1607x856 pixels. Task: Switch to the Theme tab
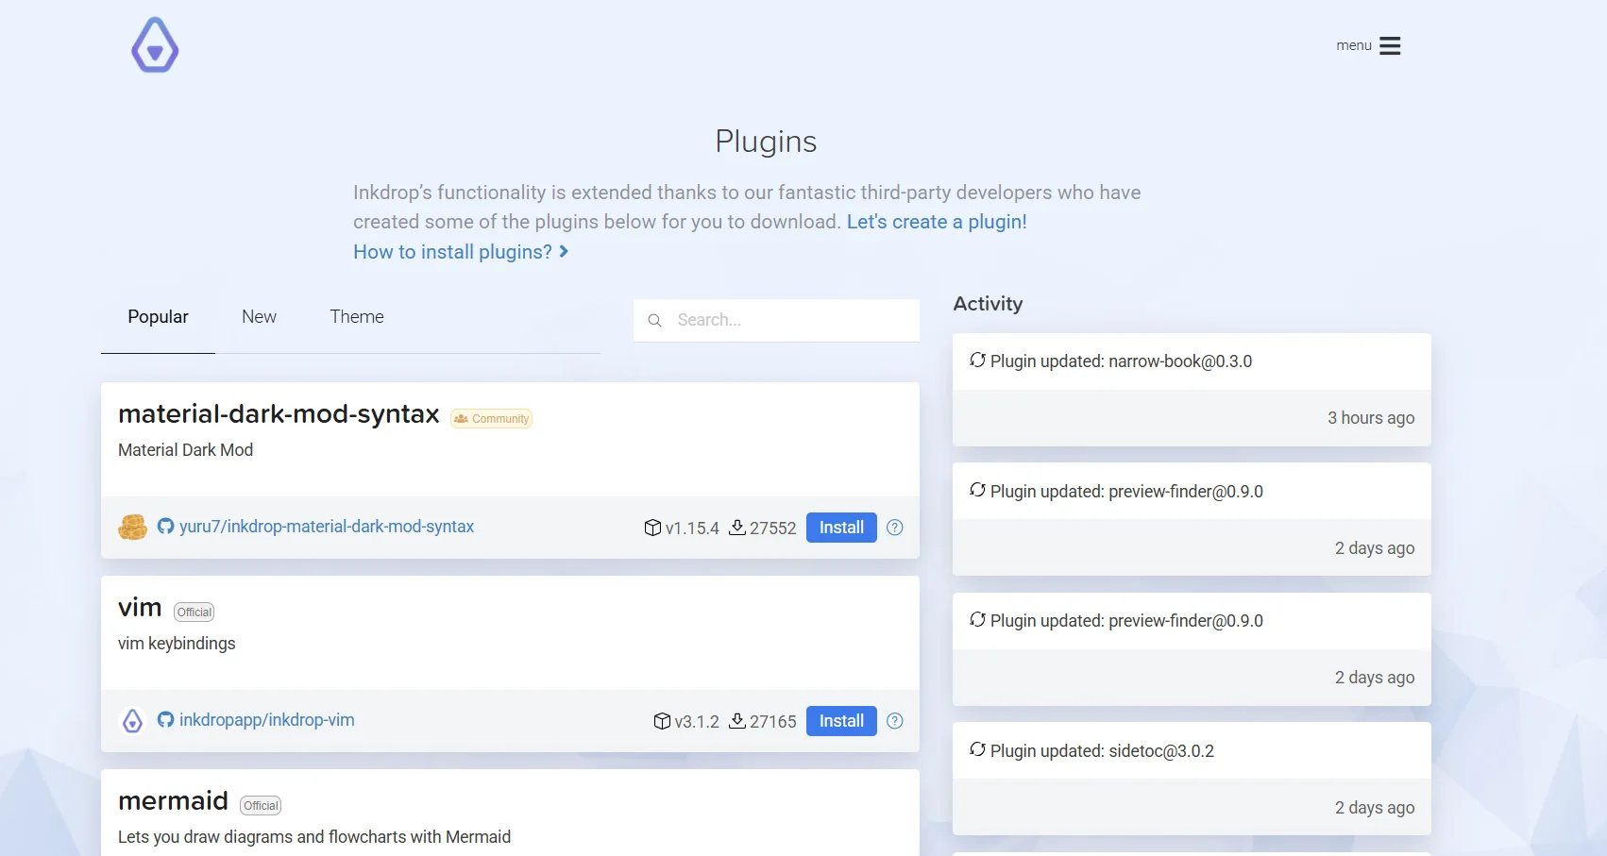[x=356, y=317]
